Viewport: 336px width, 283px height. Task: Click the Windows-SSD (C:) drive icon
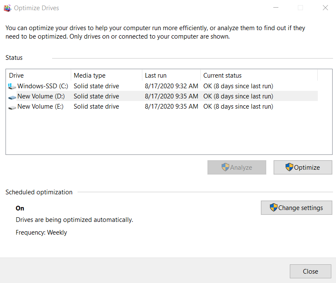click(x=12, y=87)
